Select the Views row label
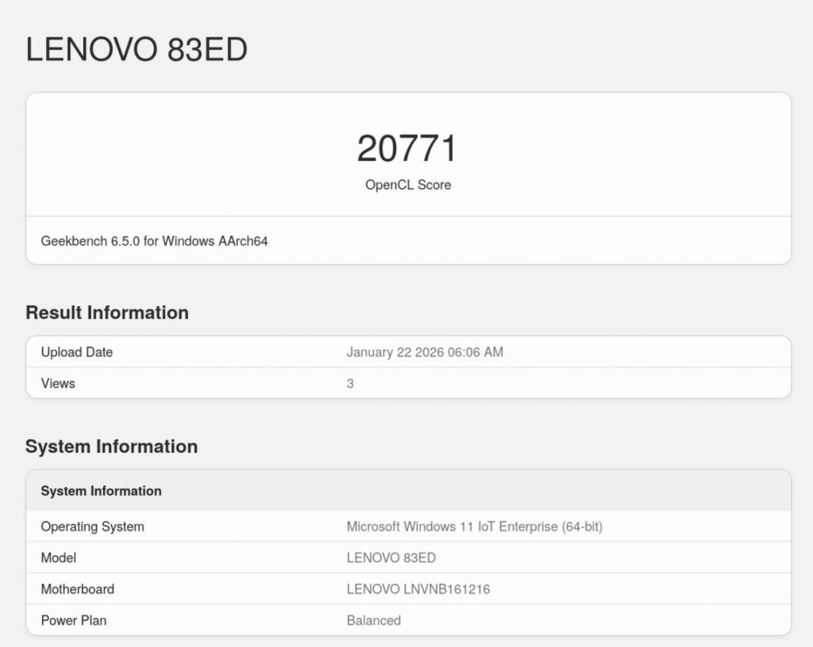Image resolution: width=813 pixels, height=647 pixels. (58, 383)
